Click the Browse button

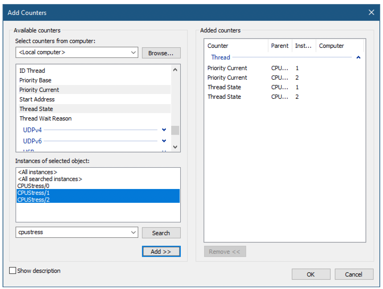161,53
